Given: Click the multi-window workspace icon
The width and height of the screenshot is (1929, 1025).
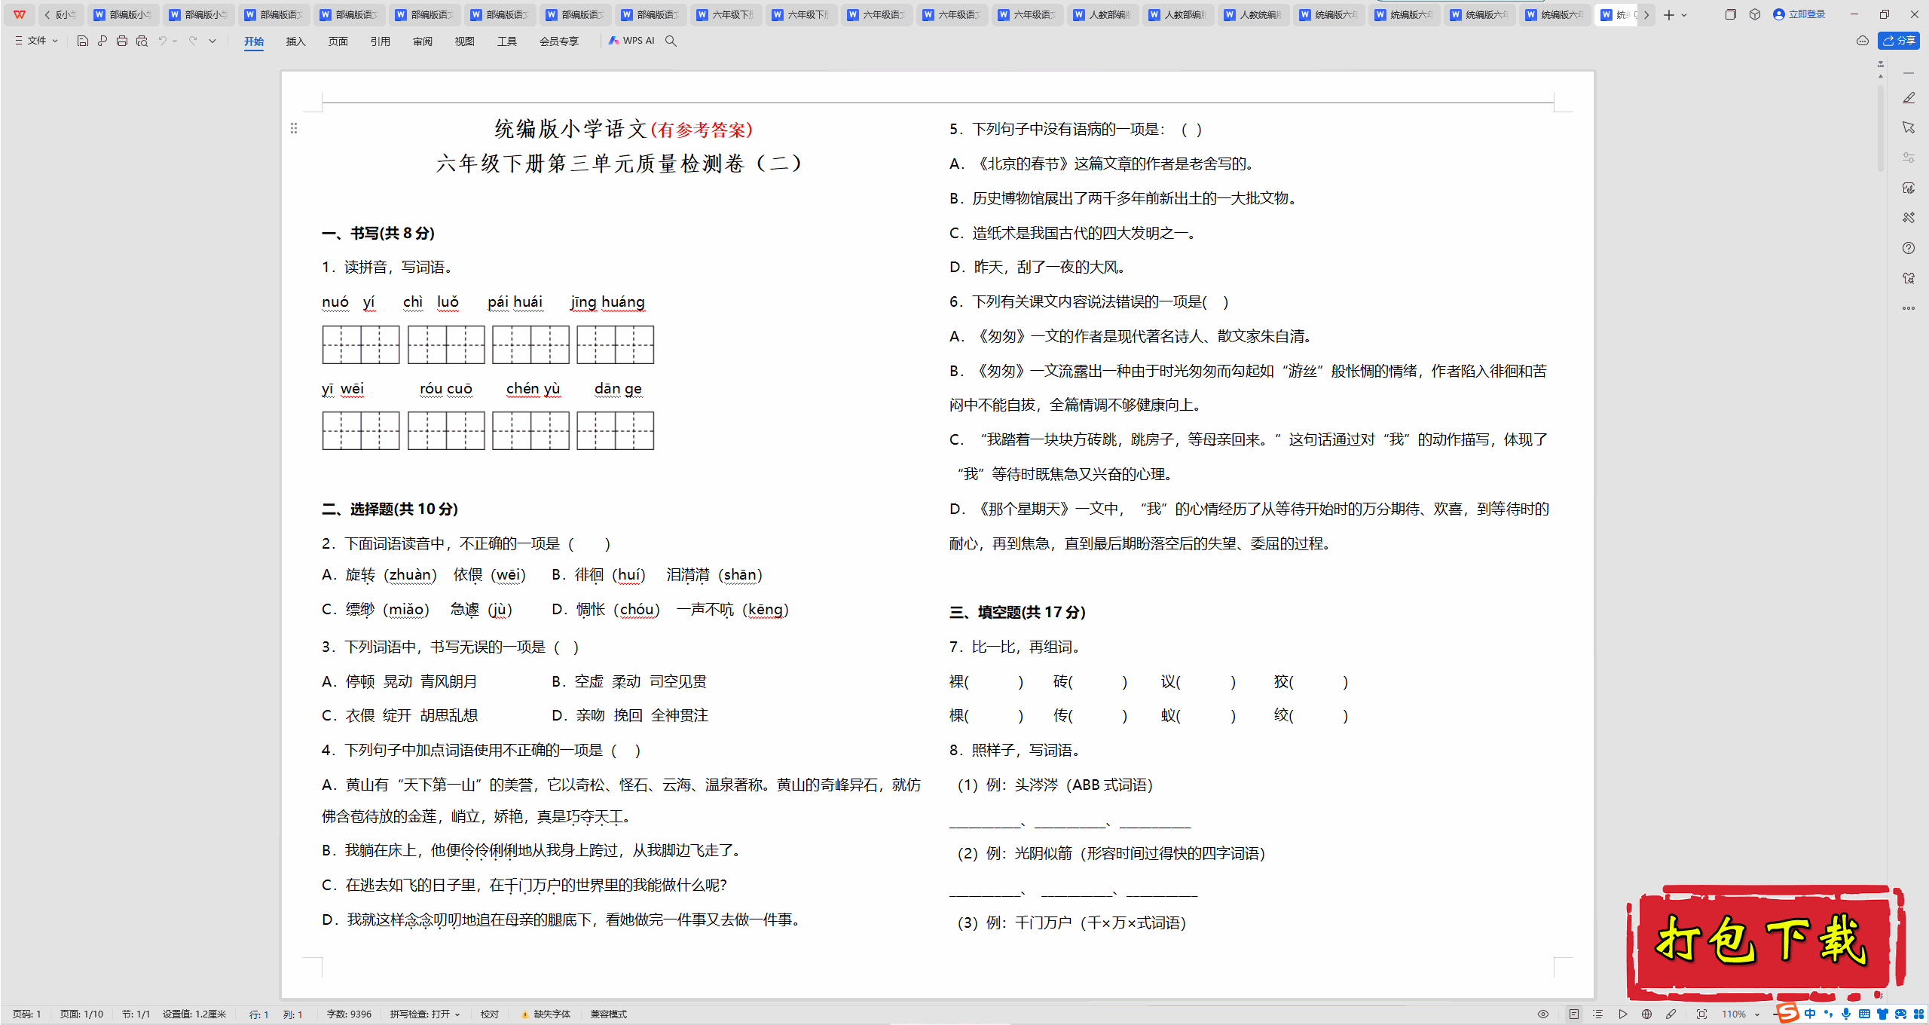Looking at the screenshot, I should (x=1730, y=14).
